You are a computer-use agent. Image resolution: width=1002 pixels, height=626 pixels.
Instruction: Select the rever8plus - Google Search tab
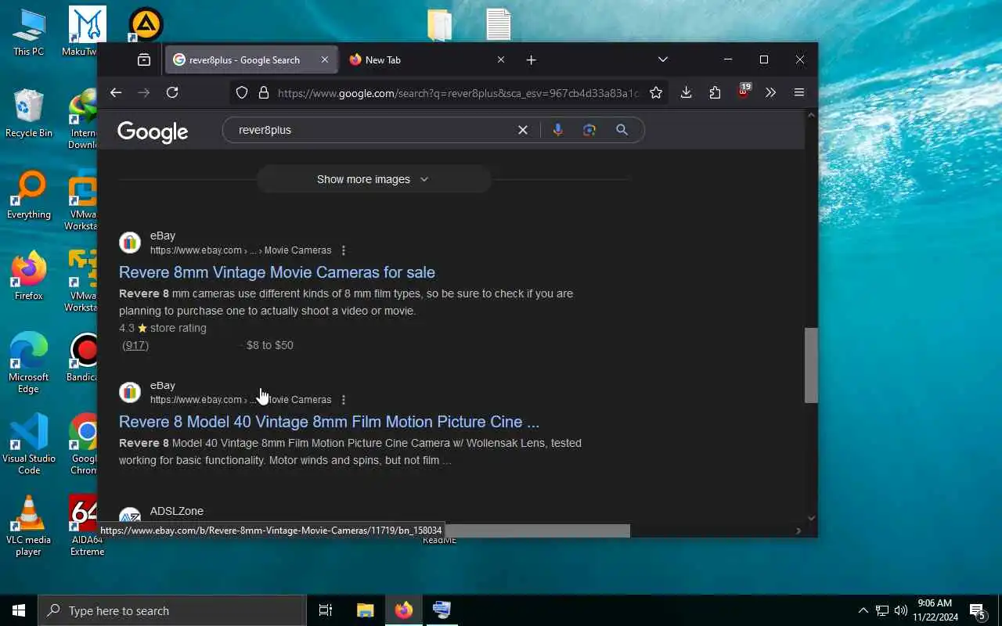pyautogui.click(x=251, y=59)
